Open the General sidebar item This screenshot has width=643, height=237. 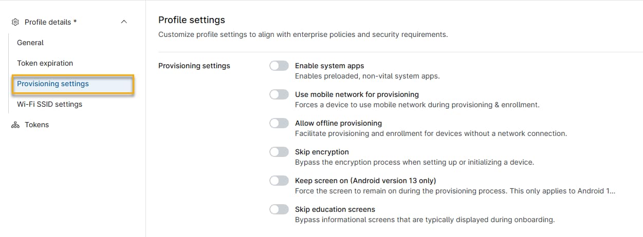coord(30,43)
